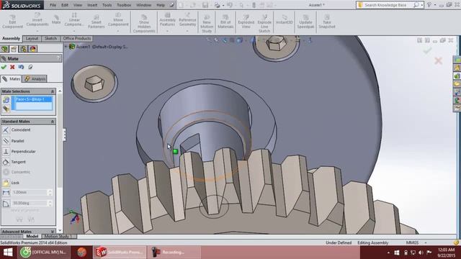Switch to the Motion Study 1 tab
Screen dimensions: 461x259
click(x=58, y=237)
